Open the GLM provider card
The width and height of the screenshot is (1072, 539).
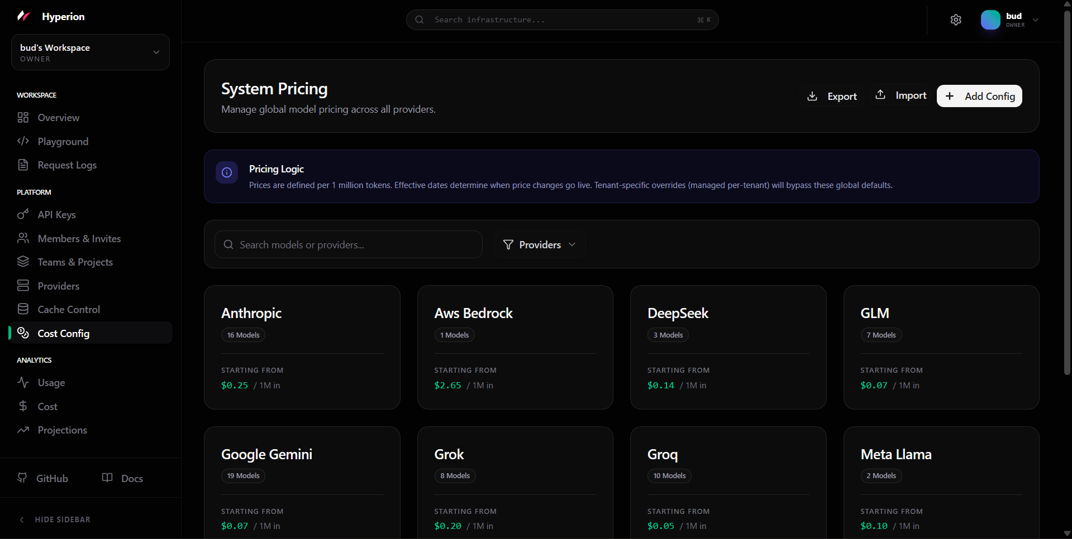pos(941,347)
